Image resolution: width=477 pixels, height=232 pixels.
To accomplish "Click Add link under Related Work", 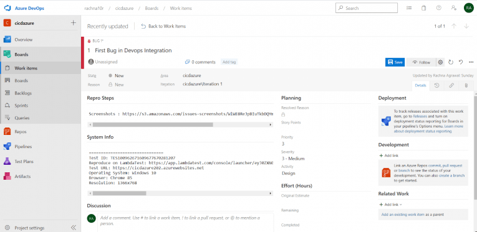I will pos(390,205).
